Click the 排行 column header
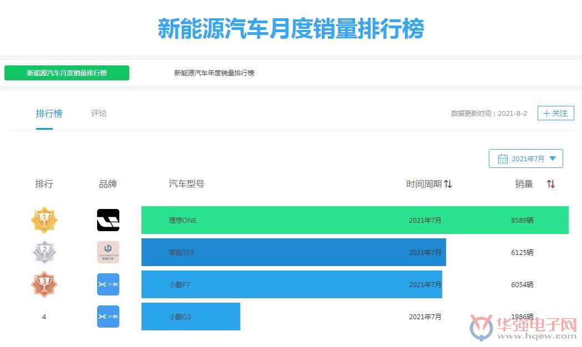 click(44, 184)
